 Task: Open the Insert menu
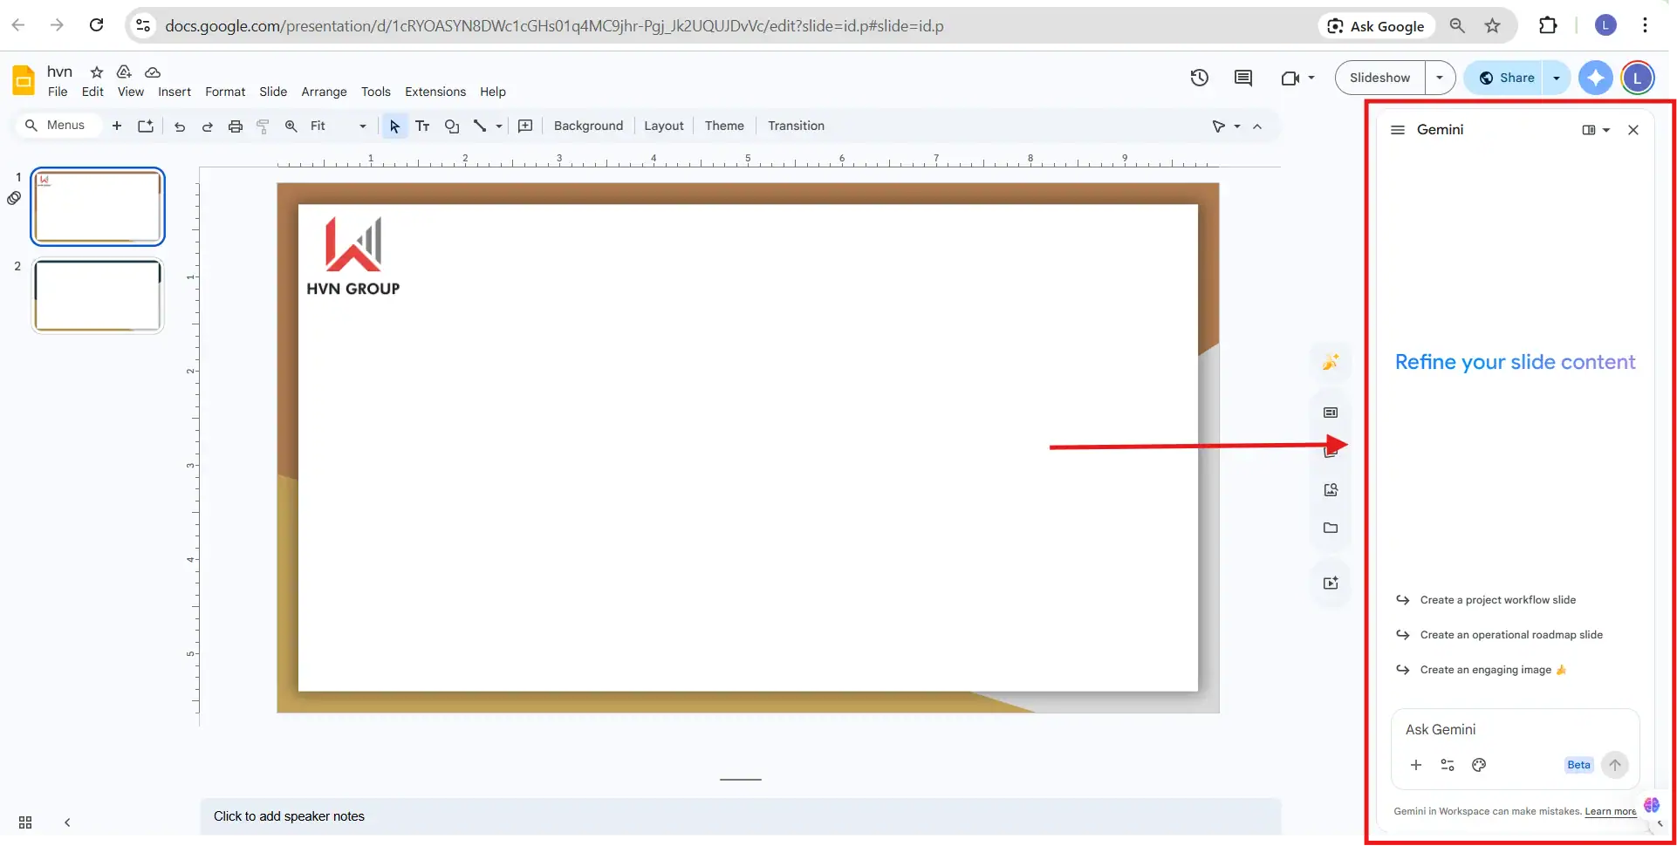point(175,92)
